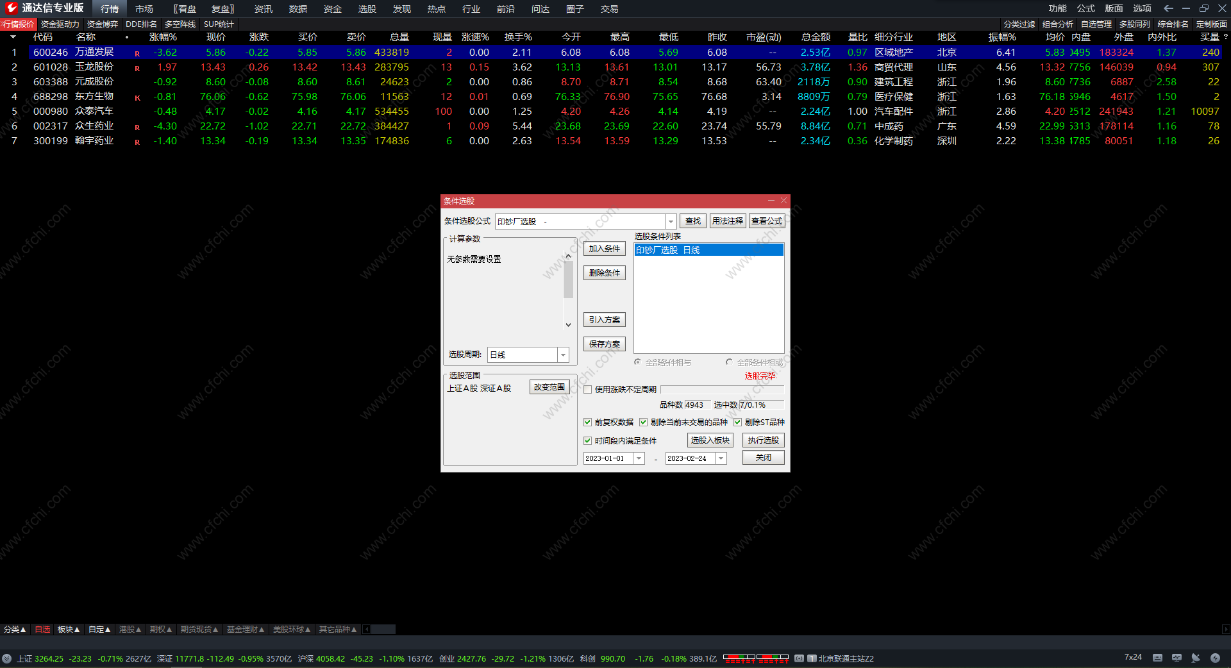Toggle 时间段内满足条件 checkbox
The height and width of the screenshot is (668, 1231).
click(x=588, y=440)
